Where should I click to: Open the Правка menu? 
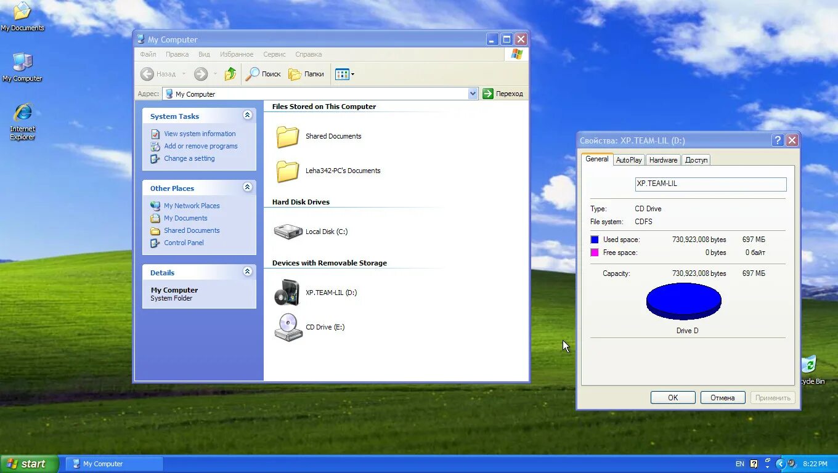click(x=177, y=54)
